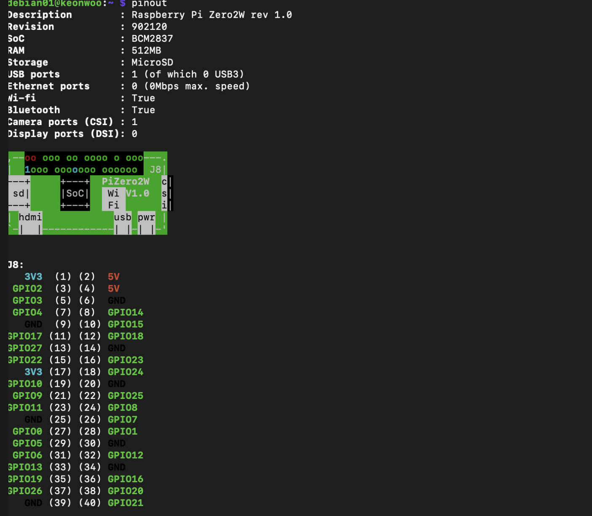Click 'GPIO25' at pin (22)

[x=125, y=396]
